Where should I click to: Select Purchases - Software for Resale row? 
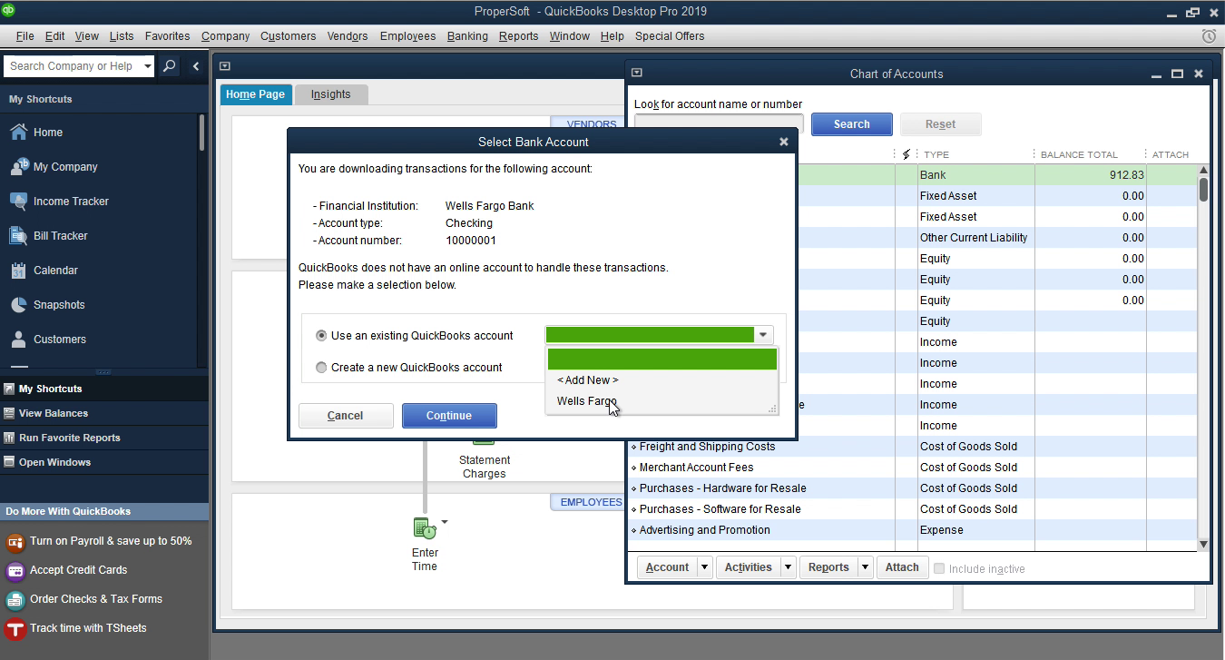point(914,509)
